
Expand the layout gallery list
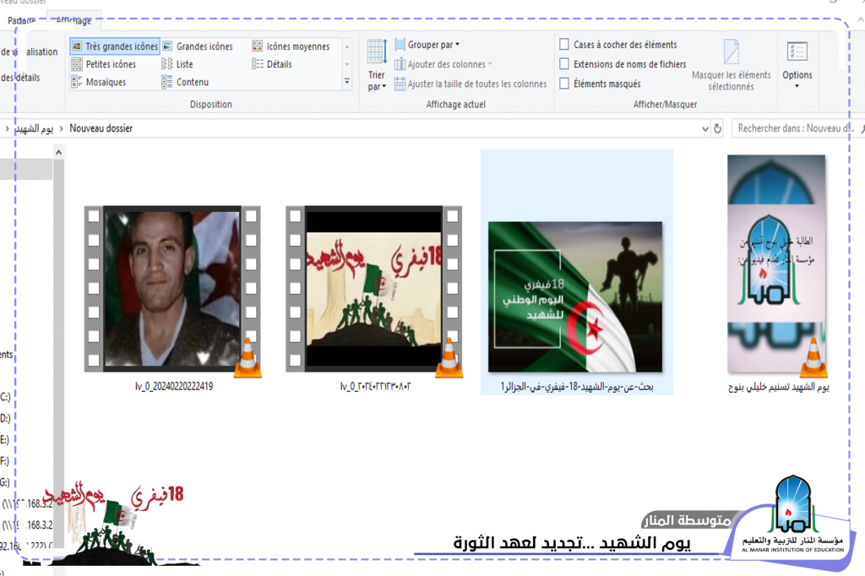(347, 81)
